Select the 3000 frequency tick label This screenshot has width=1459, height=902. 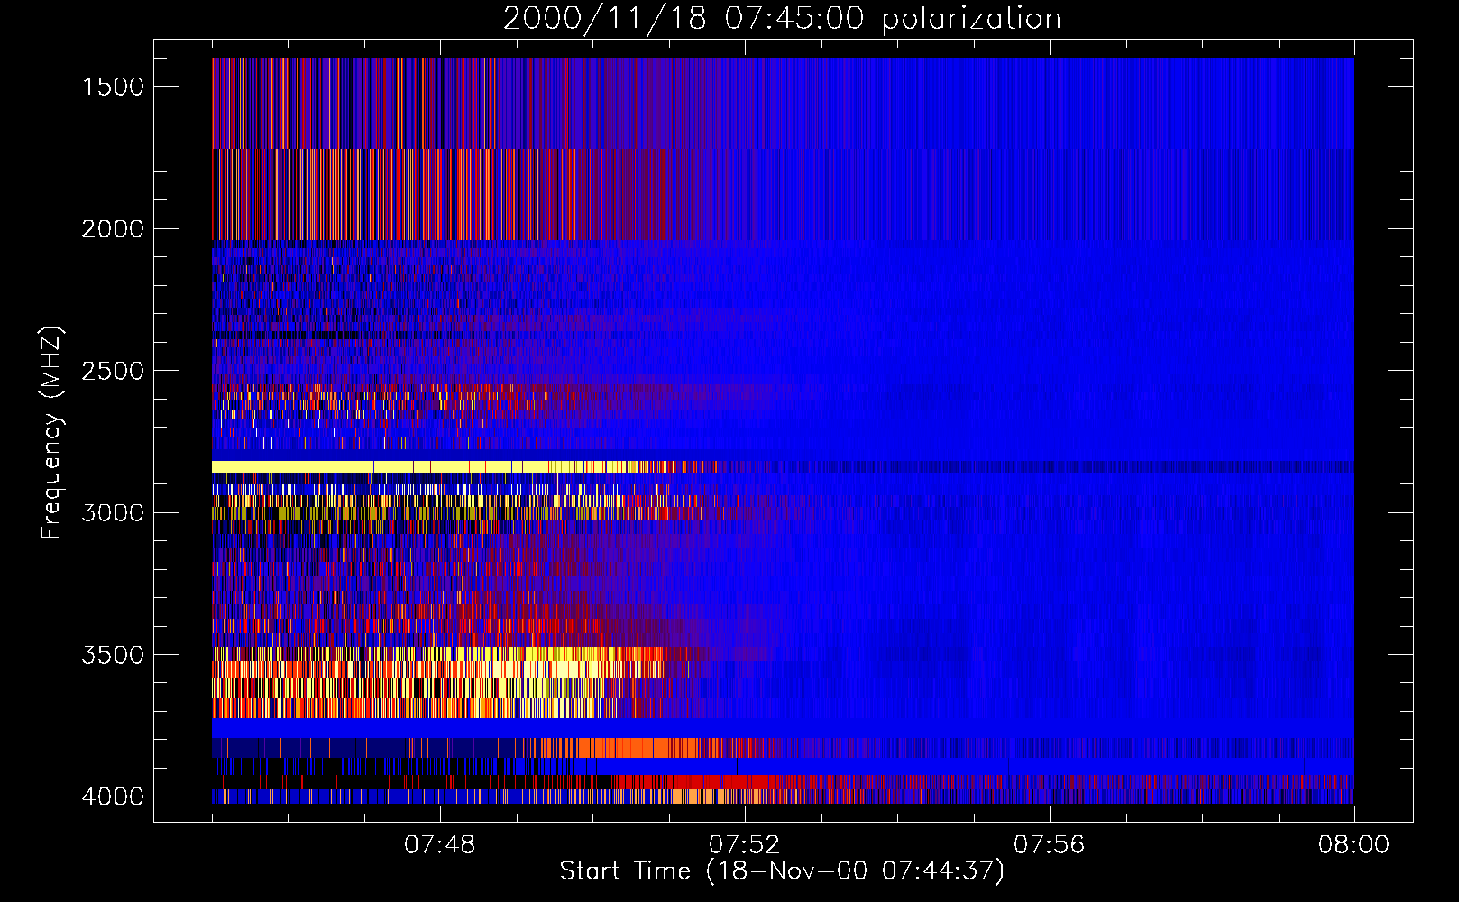pyautogui.click(x=113, y=513)
